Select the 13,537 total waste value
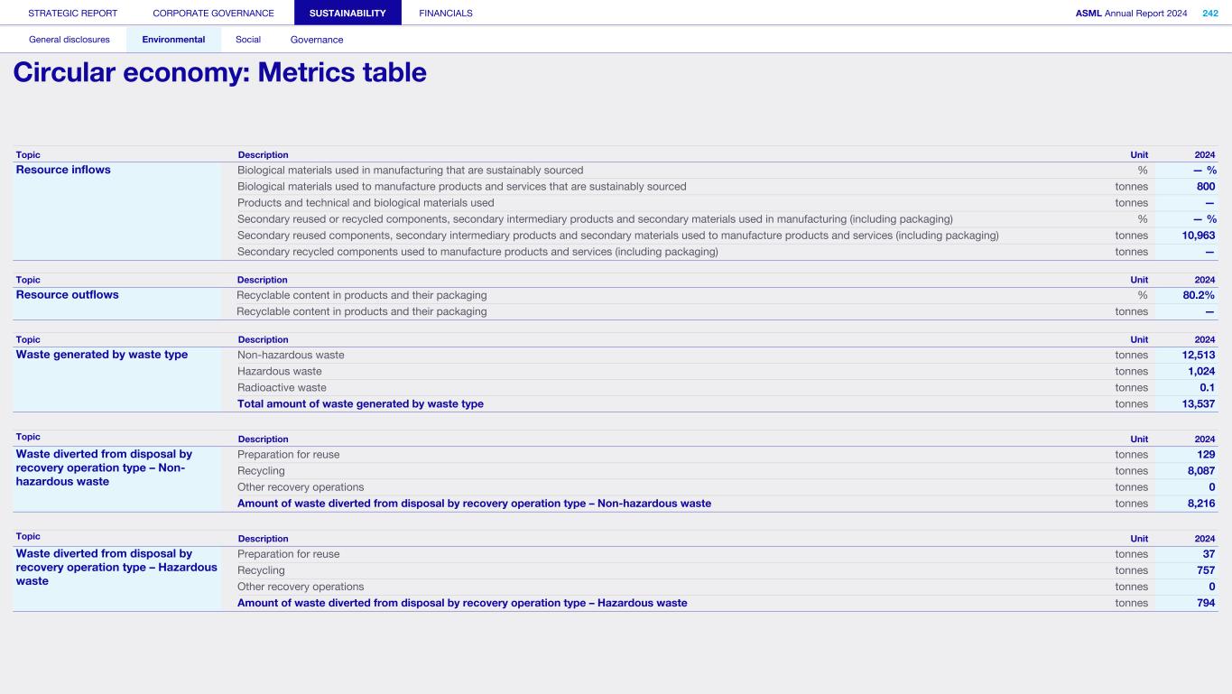Screen dimensions: 1232x694 tap(1198, 404)
